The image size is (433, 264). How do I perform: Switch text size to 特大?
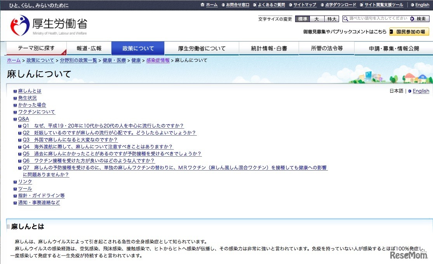(331, 19)
